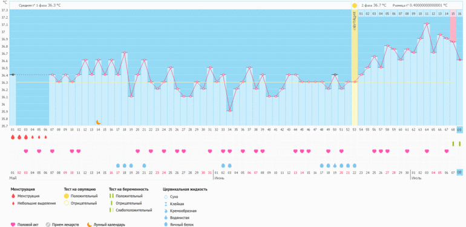
Task: Click the heart icon on cycle day 20
Action: (x=137, y=151)
